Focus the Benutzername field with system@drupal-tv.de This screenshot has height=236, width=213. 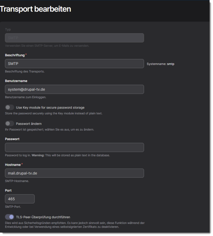[x=74, y=89]
